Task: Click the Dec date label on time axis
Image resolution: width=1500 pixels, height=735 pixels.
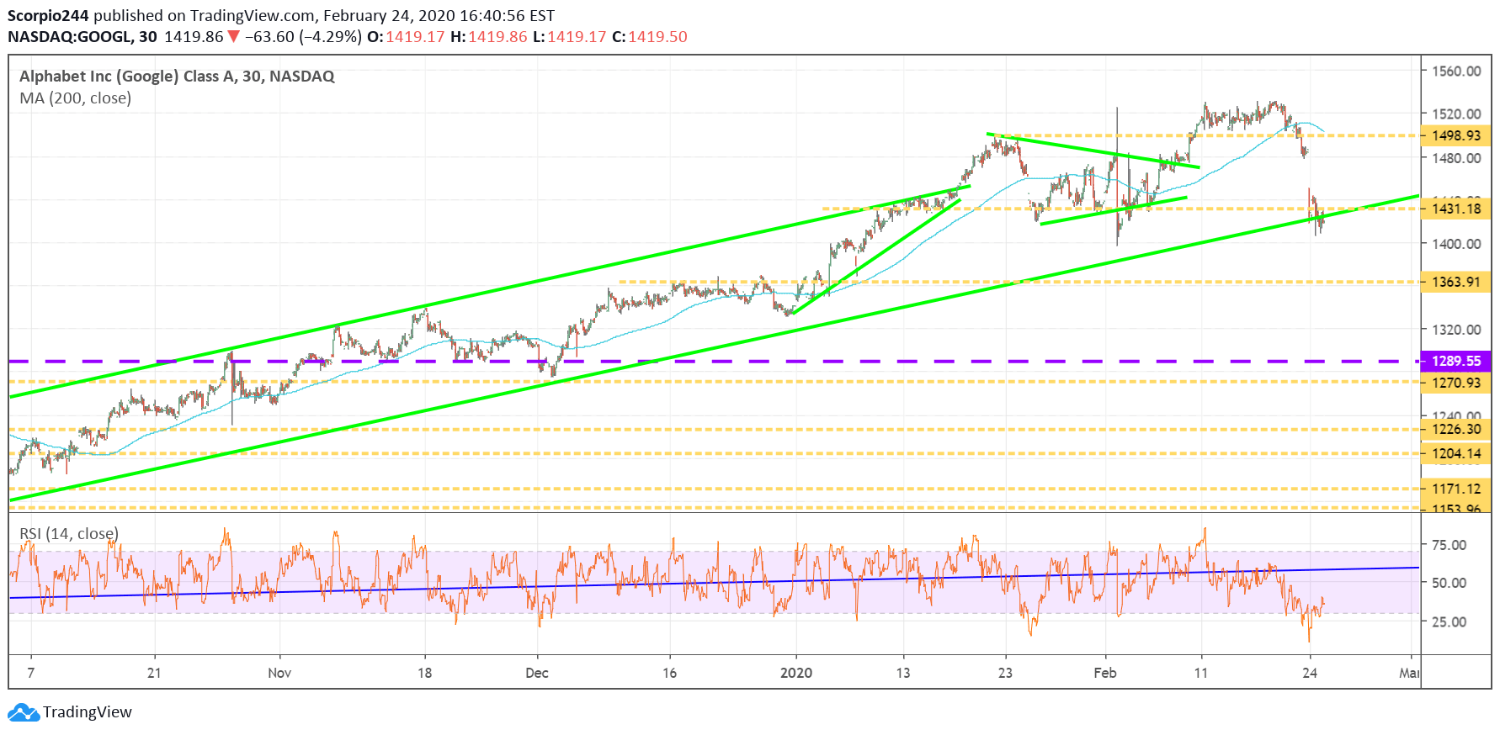Action: pos(536,673)
